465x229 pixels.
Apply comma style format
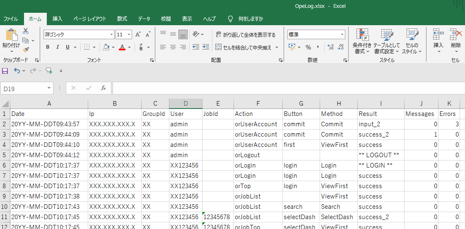pyautogui.click(x=318, y=47)
